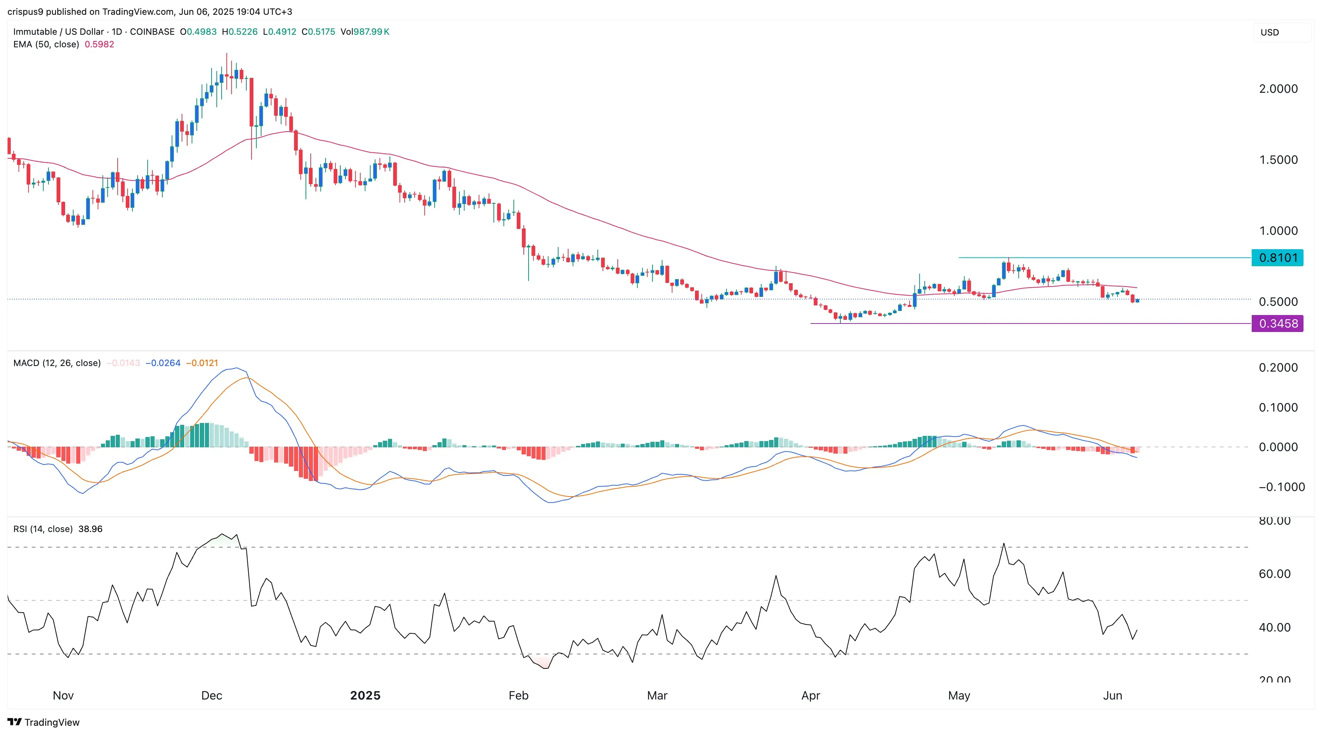Click the Jun label on time axis

click(x=1113, y=695)
